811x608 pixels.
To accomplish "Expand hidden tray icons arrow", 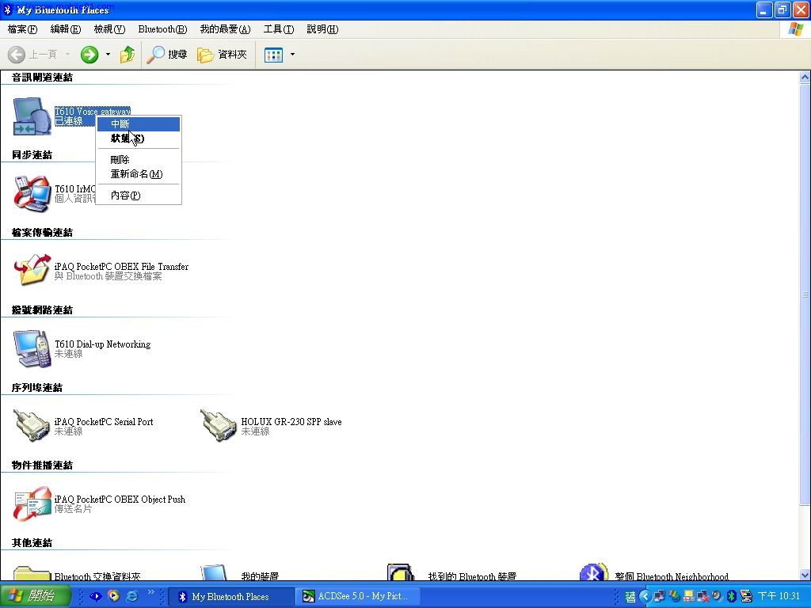I will [645, 596].
